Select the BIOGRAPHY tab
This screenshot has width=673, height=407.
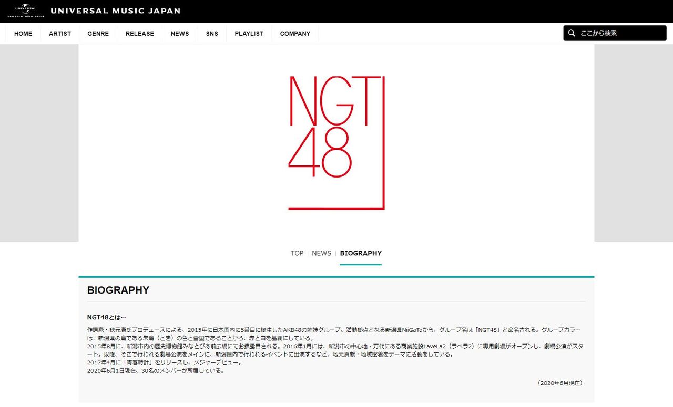click(361, 253)
